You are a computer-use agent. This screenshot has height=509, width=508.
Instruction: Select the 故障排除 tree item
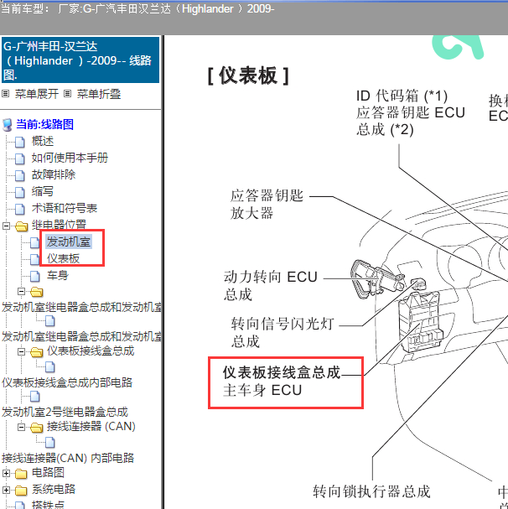[x=54, y=174]
